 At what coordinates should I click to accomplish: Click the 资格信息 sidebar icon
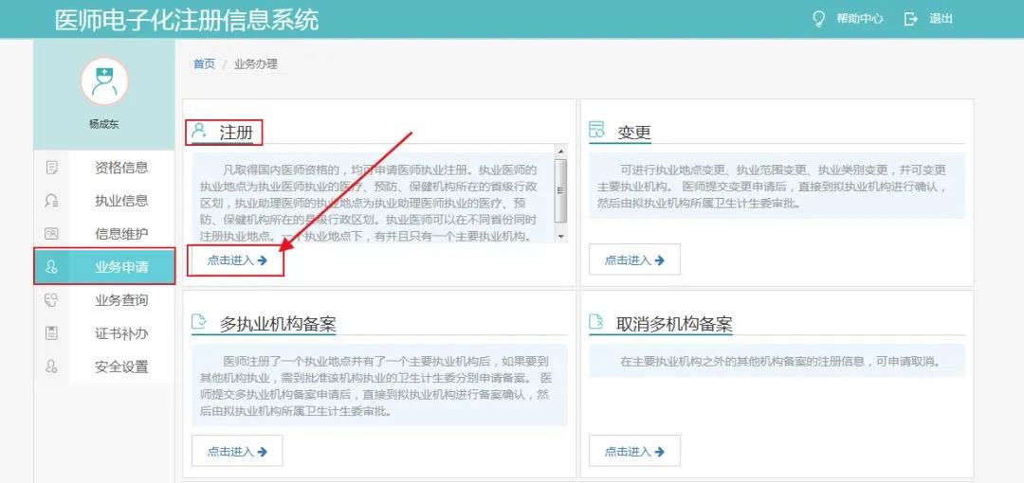pos(52,168)
